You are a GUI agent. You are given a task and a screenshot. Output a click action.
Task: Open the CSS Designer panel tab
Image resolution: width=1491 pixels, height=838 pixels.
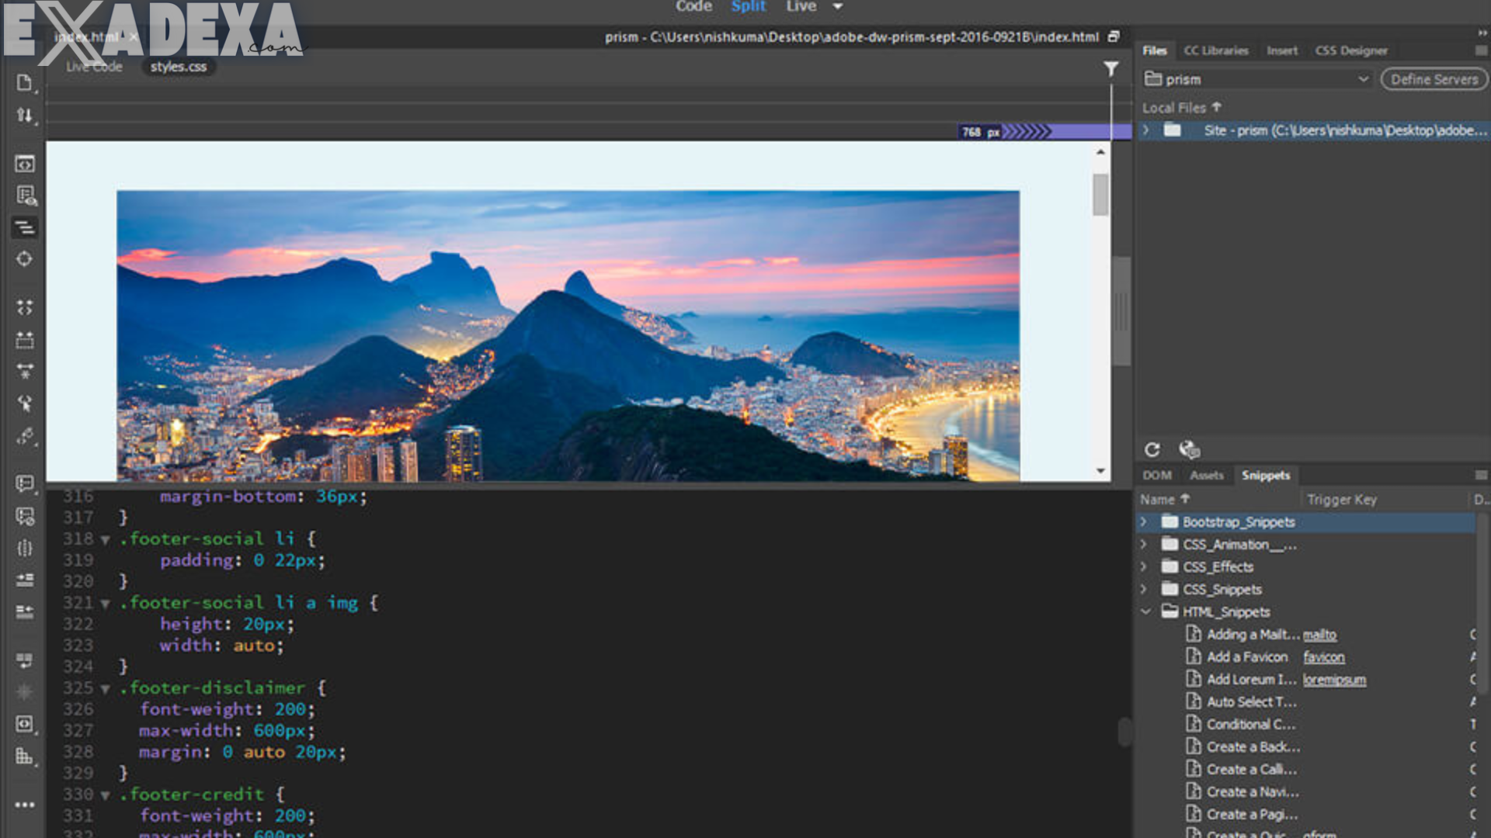click(1351, 50)
